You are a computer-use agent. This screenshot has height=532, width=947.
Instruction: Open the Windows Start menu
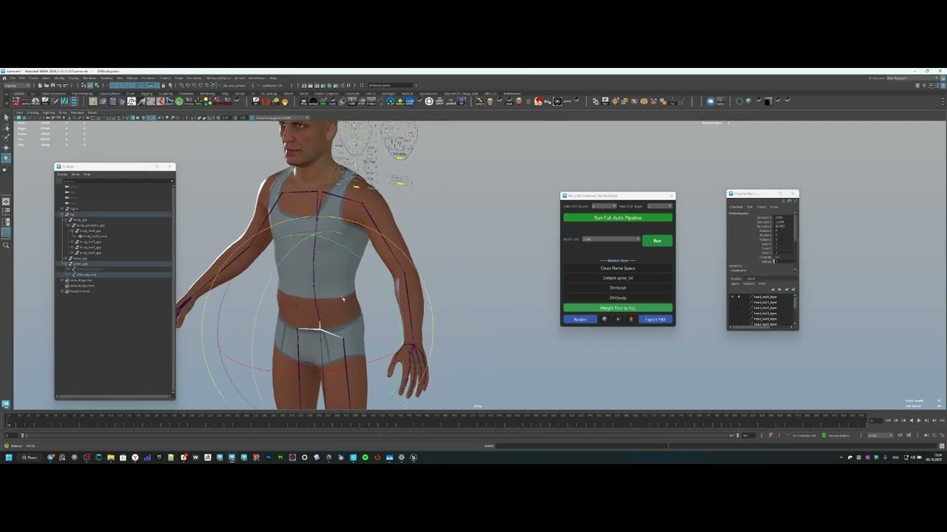click(x=9, y=457)
